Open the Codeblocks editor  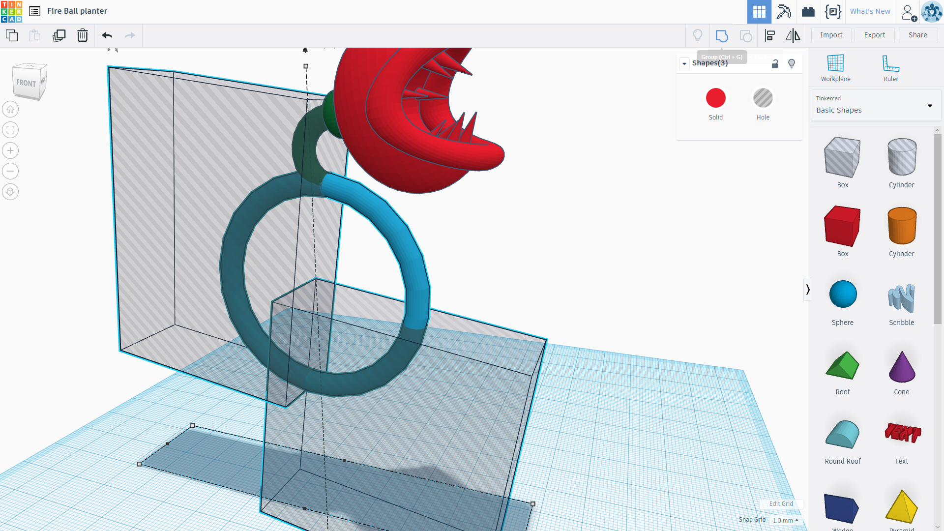pos(833,12)
